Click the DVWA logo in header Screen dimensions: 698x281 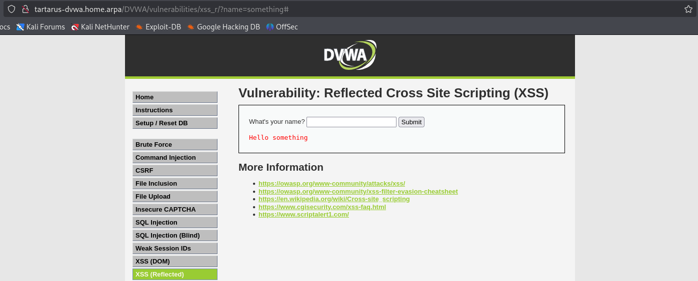[349, 55]
